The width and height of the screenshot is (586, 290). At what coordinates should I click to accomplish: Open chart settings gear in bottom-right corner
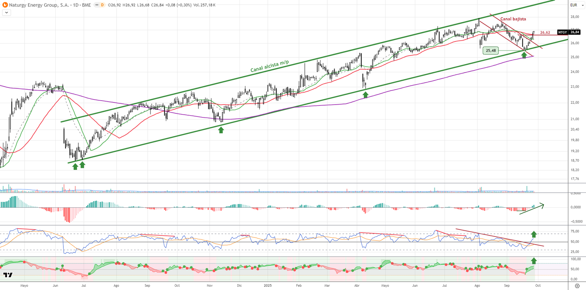pyautogui.click(x=577, y=286)
